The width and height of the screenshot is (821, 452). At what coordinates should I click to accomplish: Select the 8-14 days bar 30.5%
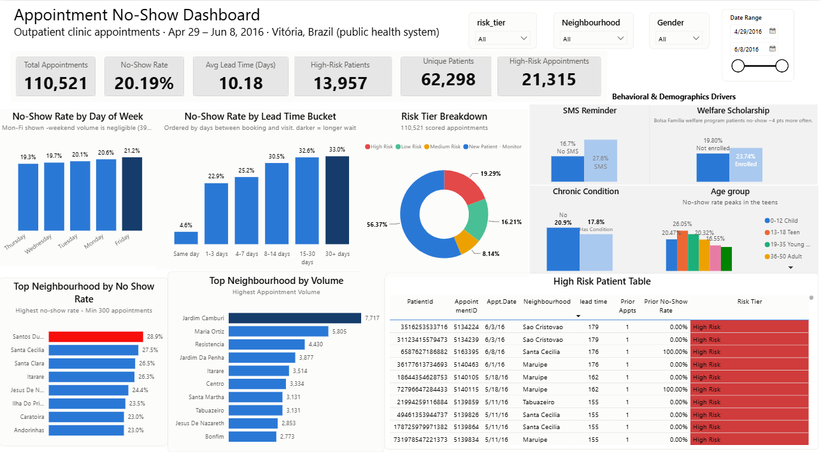pos(276,204)
